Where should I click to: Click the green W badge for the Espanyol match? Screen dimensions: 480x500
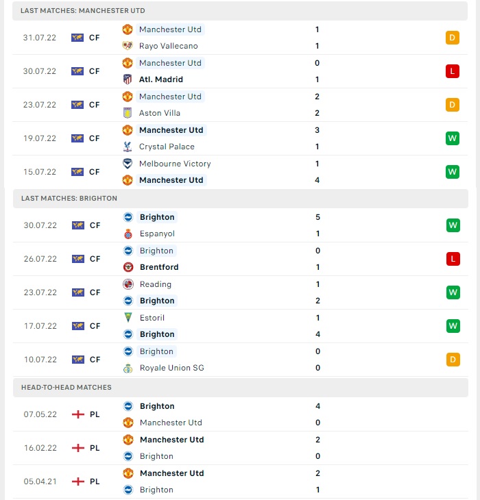coord(453,225)
